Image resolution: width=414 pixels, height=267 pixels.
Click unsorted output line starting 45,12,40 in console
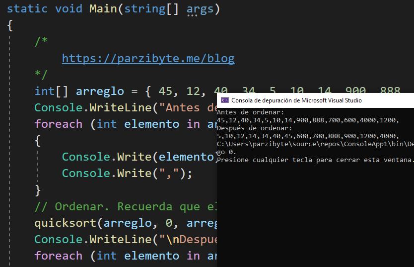coord(308,120)
